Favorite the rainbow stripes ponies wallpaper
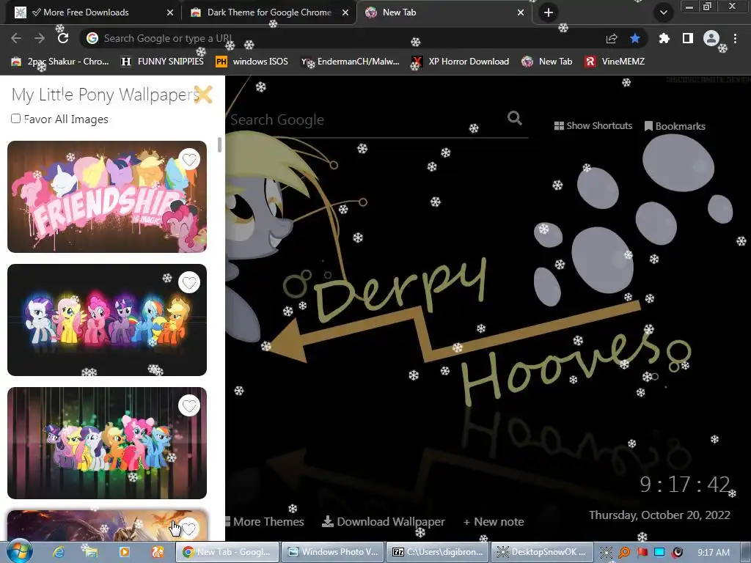This screenshot has width=751, height=563. (189, 405)
